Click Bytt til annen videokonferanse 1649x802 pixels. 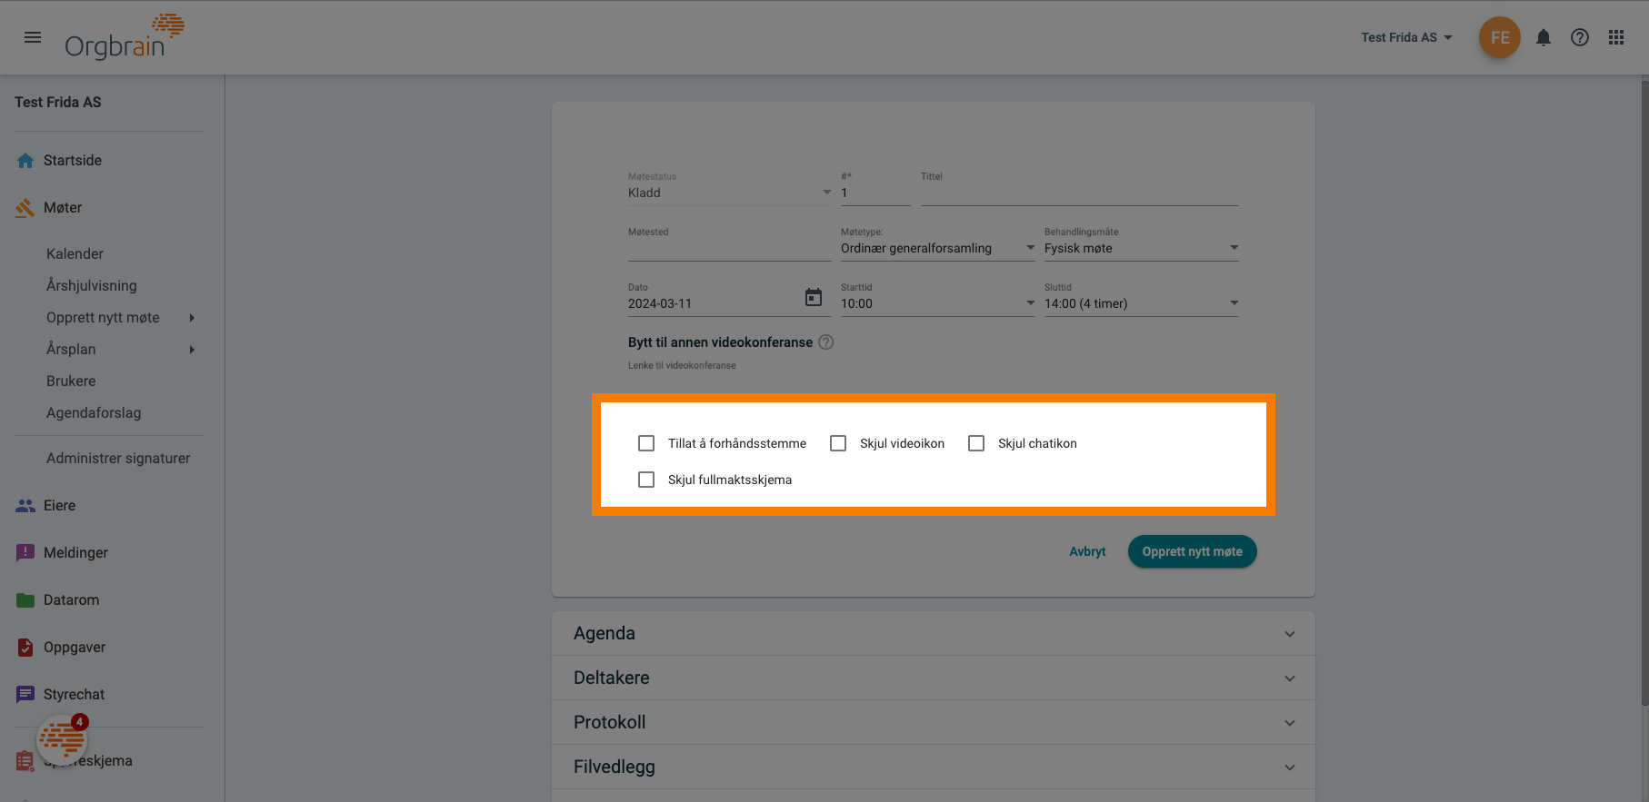point(720,342)
